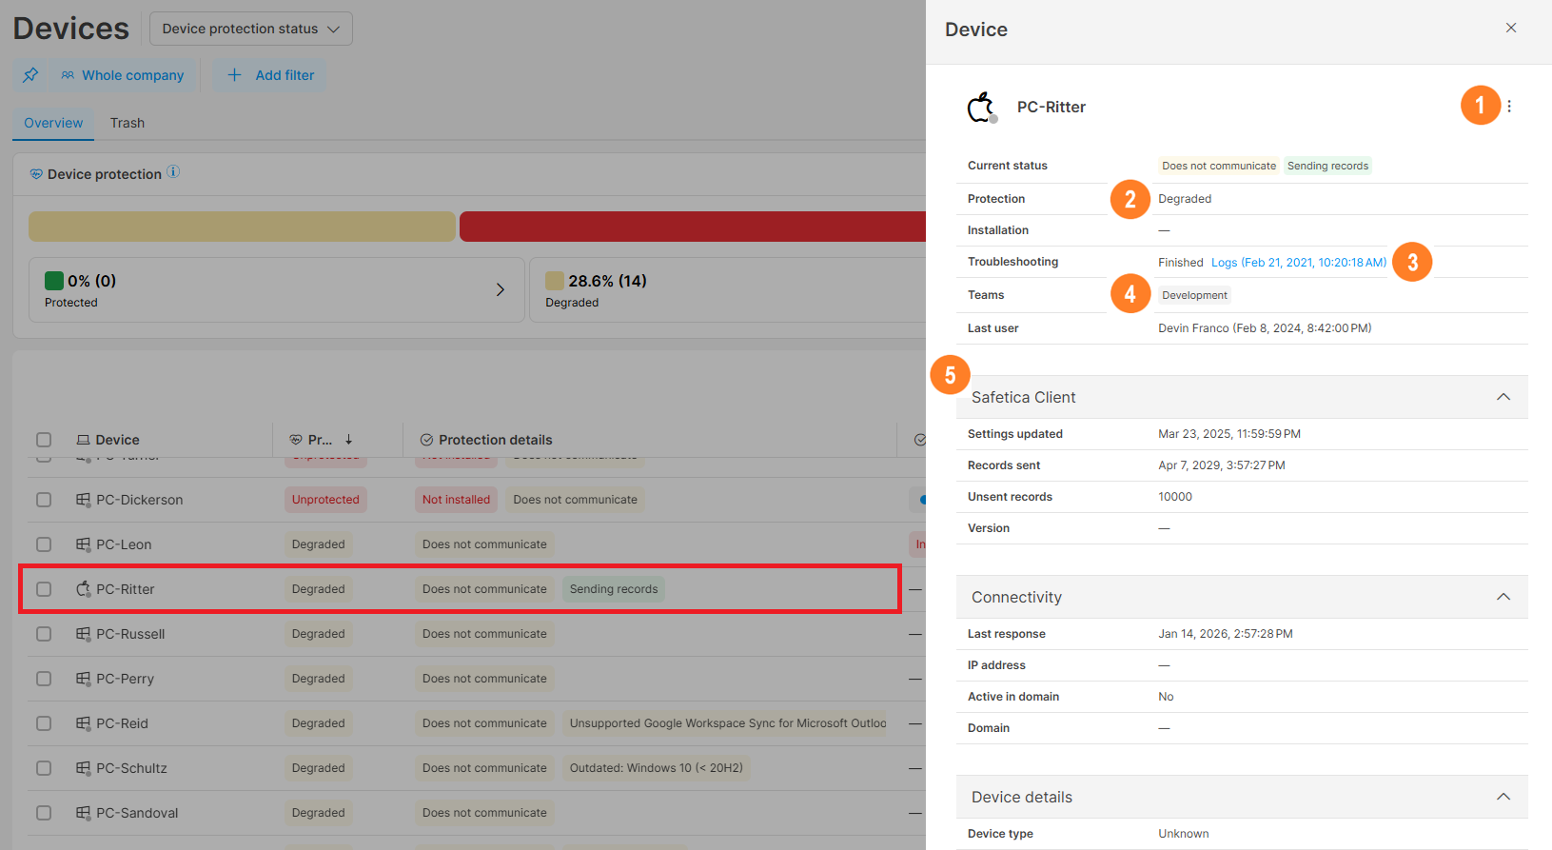Click the Not installed tag on PC-Dickerson

coord(456,500)
